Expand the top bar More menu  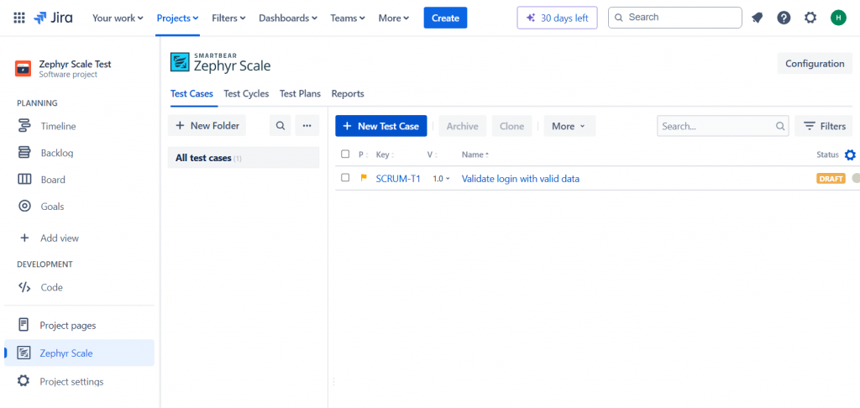394,18
